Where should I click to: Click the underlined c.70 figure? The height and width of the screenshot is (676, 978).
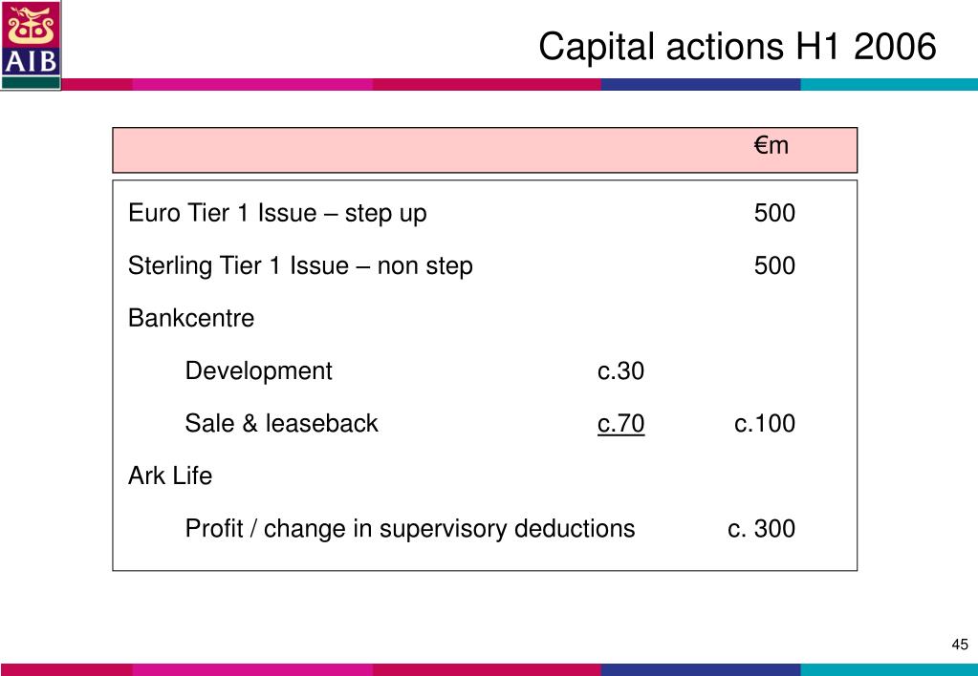(x=620, y=424)
